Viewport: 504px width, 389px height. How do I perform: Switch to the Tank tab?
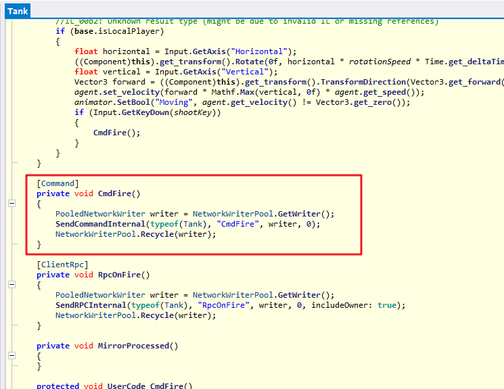18,12
